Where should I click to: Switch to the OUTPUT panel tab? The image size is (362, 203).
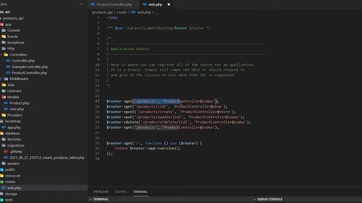[x=120, y=192]
